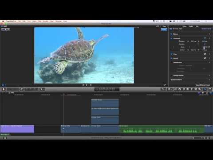This screenshot has height=160, width=213.
Task: Switch to the Video inspector tab
Action: pyautogui.click(x=185, y=26)
